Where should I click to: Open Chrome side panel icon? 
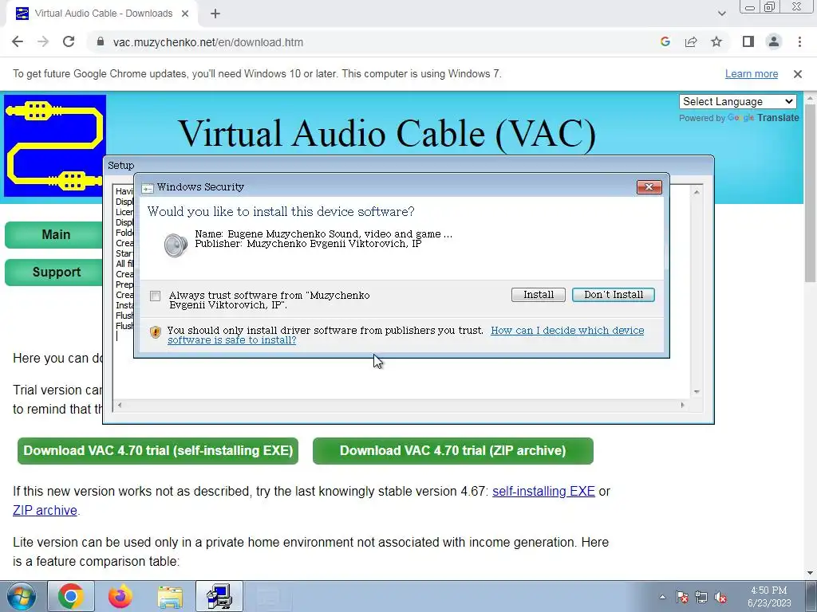coord(748,42)
